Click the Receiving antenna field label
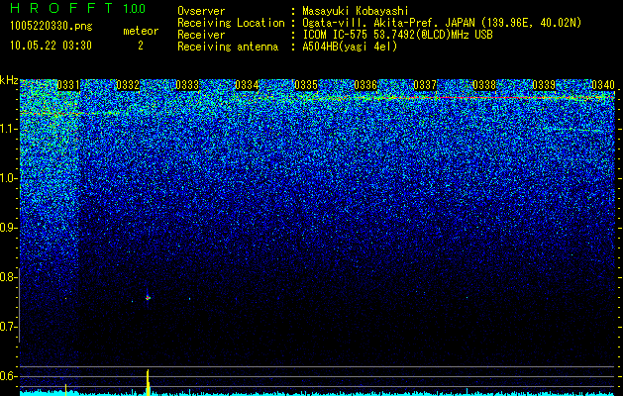The width and height of the screenshot is (623, 396). pyautogui.click(x=228, y=47)
